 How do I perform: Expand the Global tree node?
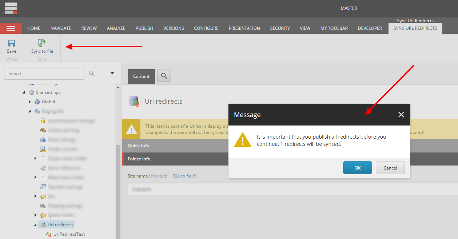[29, 102]
